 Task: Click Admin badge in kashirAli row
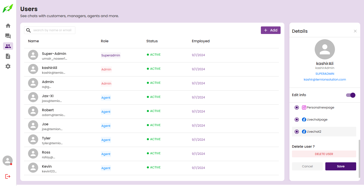[106, 69]
